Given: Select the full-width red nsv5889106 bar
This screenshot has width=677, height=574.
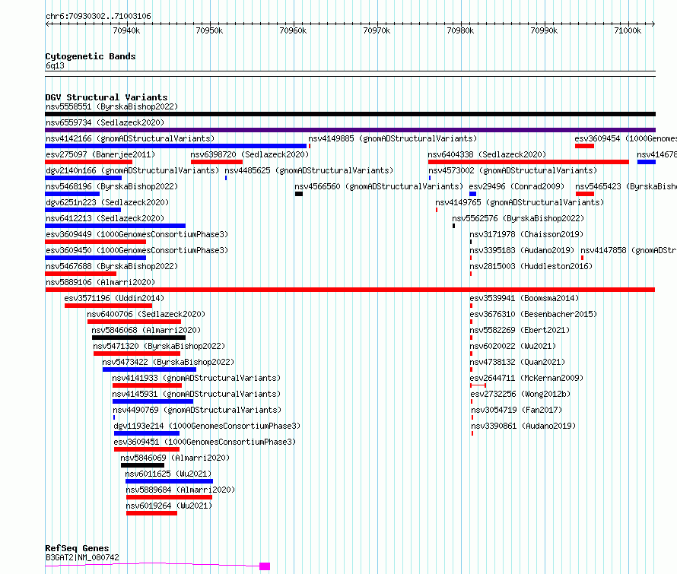Looking at the screenshot, I should click(350, 290).
